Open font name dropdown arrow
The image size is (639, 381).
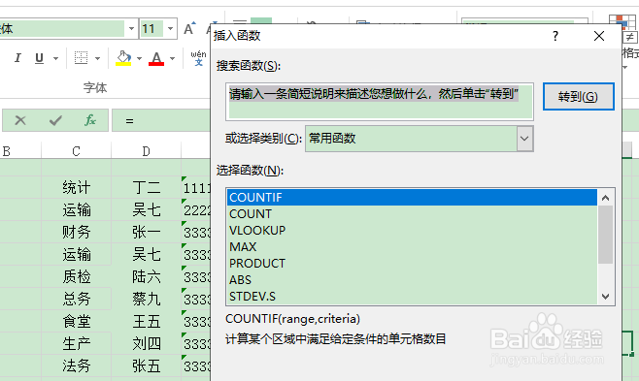[131, 29]
